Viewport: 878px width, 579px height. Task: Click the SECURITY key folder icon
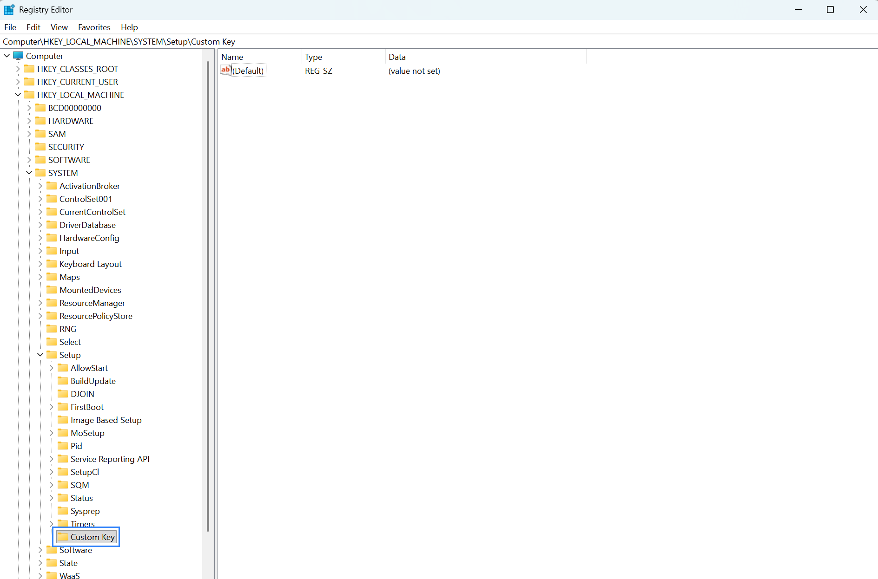click(41, 147)
